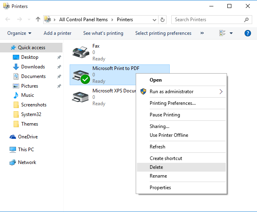Click the pin icon next to Downloads
This screenshot has width=257, height=212.
tap(59, 67)
